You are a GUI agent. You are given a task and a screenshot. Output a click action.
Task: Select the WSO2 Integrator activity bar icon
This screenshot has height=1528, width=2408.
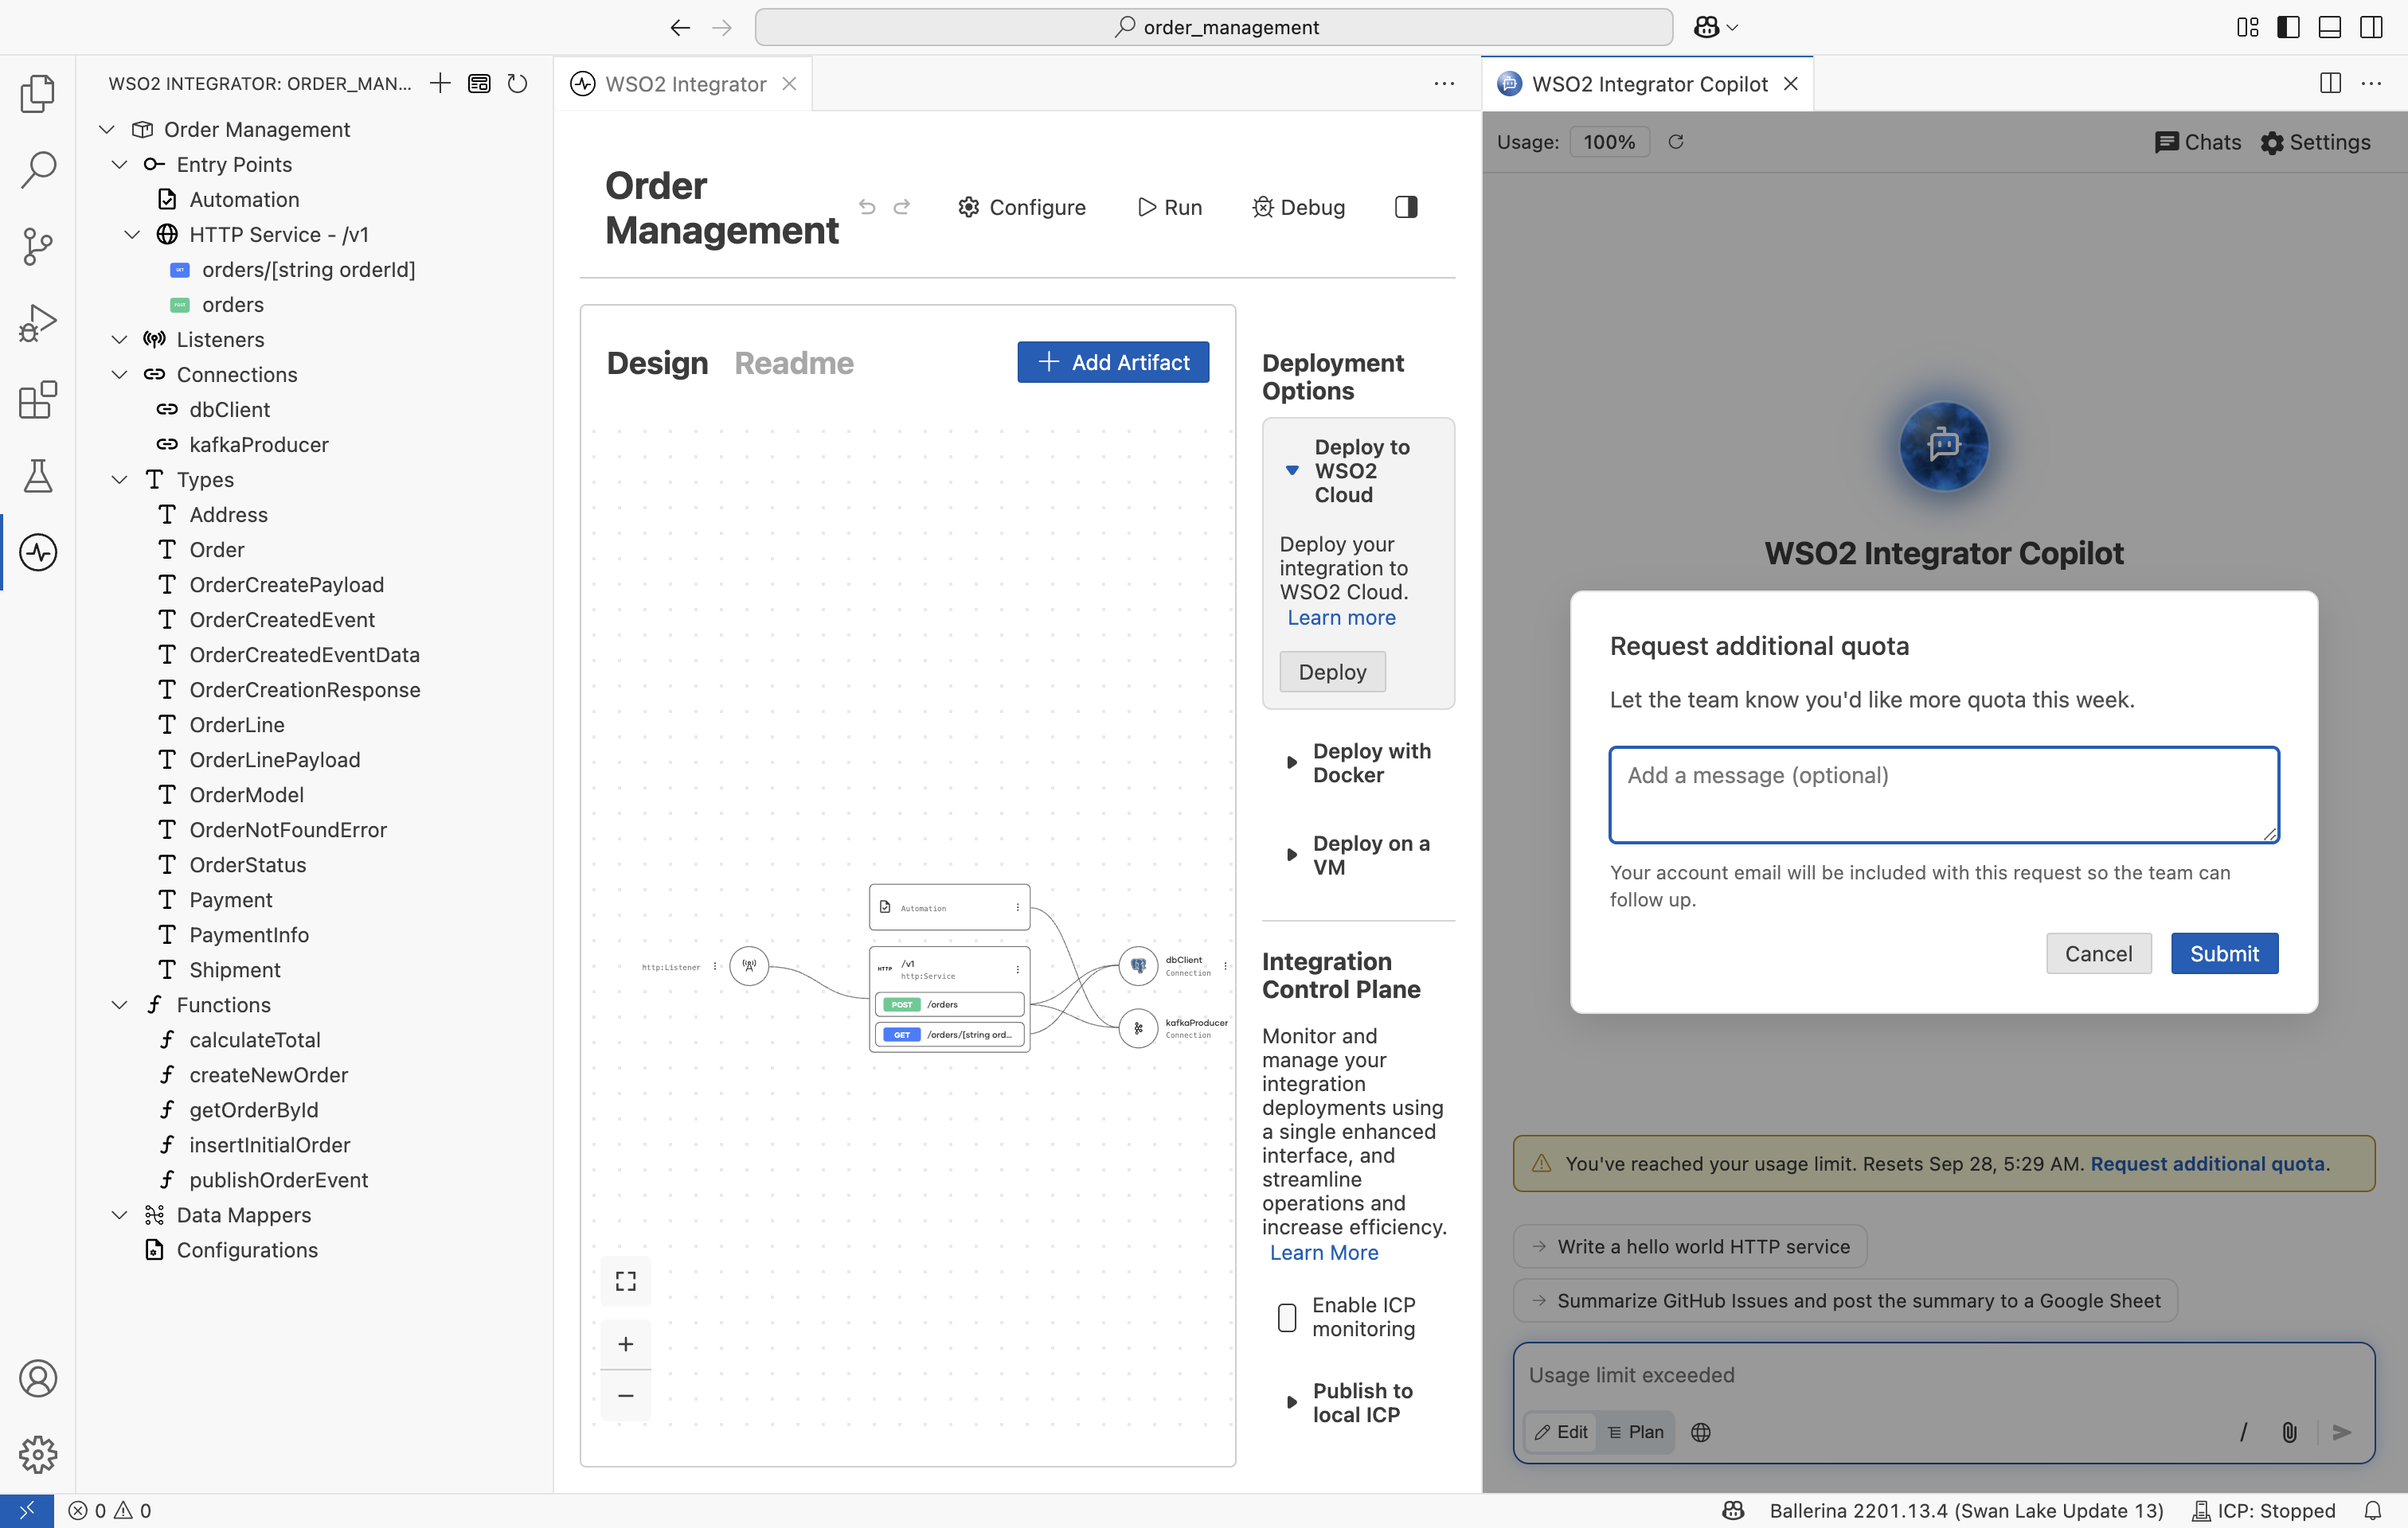(38, 552)
